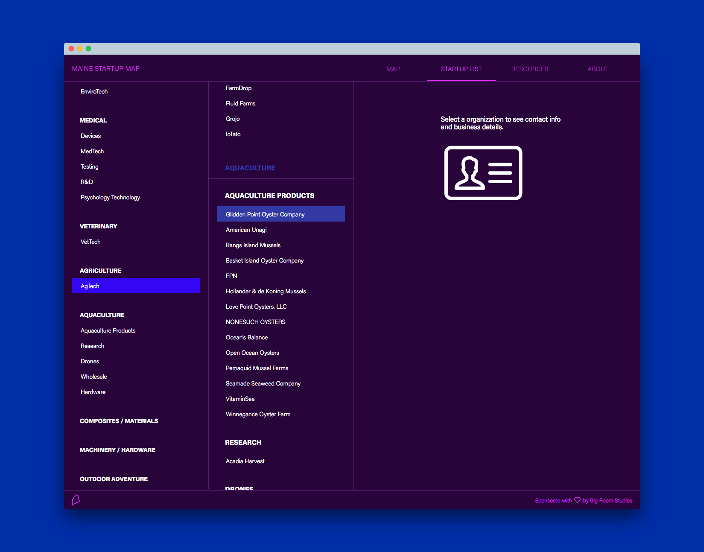The width and height of the screenshot is (704, 552).
Task: Click the COMPOSITES / MATERIALS heading
Action: 119,421
